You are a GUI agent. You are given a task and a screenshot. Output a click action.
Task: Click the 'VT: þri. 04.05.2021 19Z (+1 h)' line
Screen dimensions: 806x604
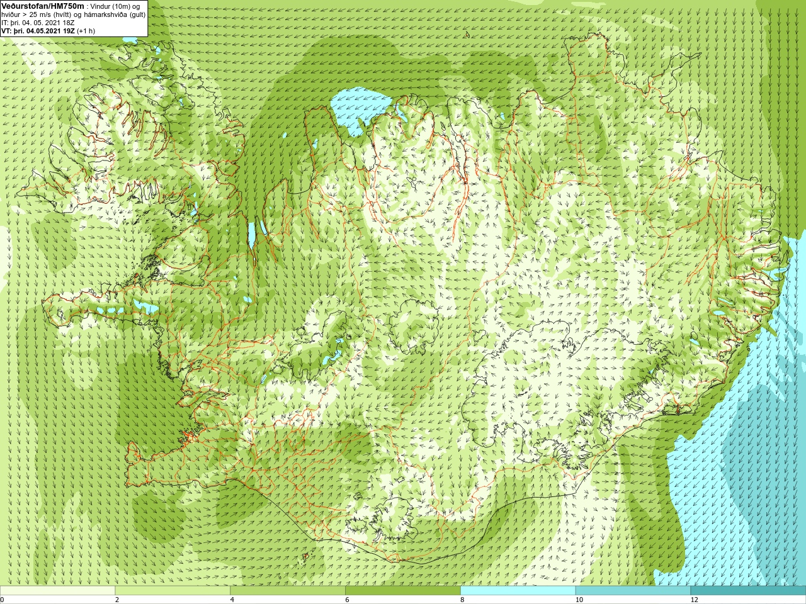click(x=48, y=30)
